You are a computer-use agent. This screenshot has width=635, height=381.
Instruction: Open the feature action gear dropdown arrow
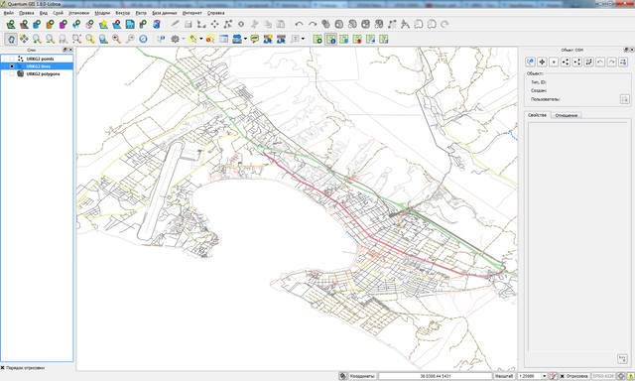(x=184, y=39)
